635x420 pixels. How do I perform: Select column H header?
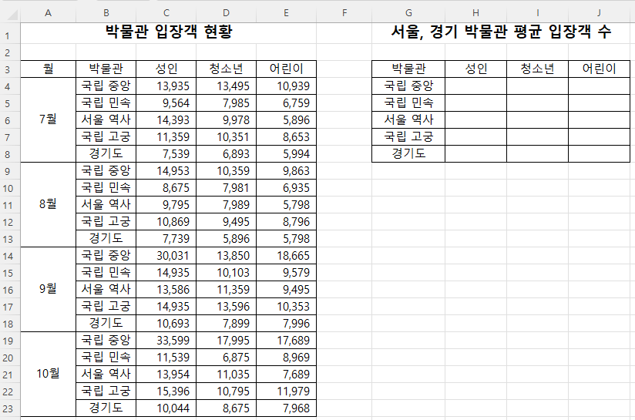click(x=475, y=13)
